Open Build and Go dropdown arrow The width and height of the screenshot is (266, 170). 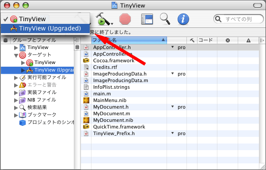click(112, 24)
